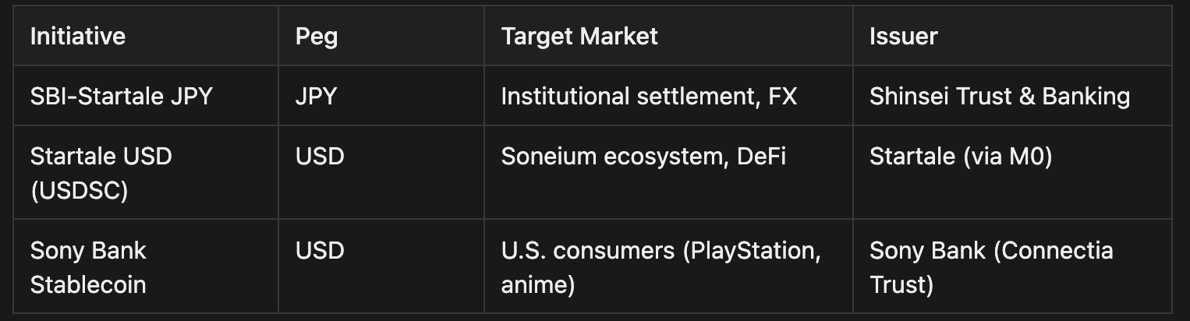Screen dimensions: 1190x321
Task: Select the Startale (via M0) issuer cell
Action: [960, 156]
